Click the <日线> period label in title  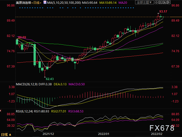pos(36,3)
